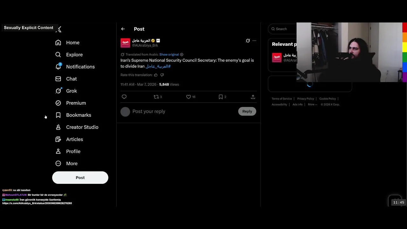Image resolution: width=407 pixels, height=229 pixels.
Task: Repost using the retweet icon
Action: click(x=156, y=97)
